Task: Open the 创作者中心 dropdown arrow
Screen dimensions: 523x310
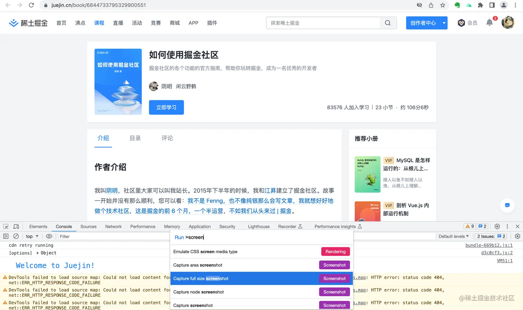Action: coord(444,23)
